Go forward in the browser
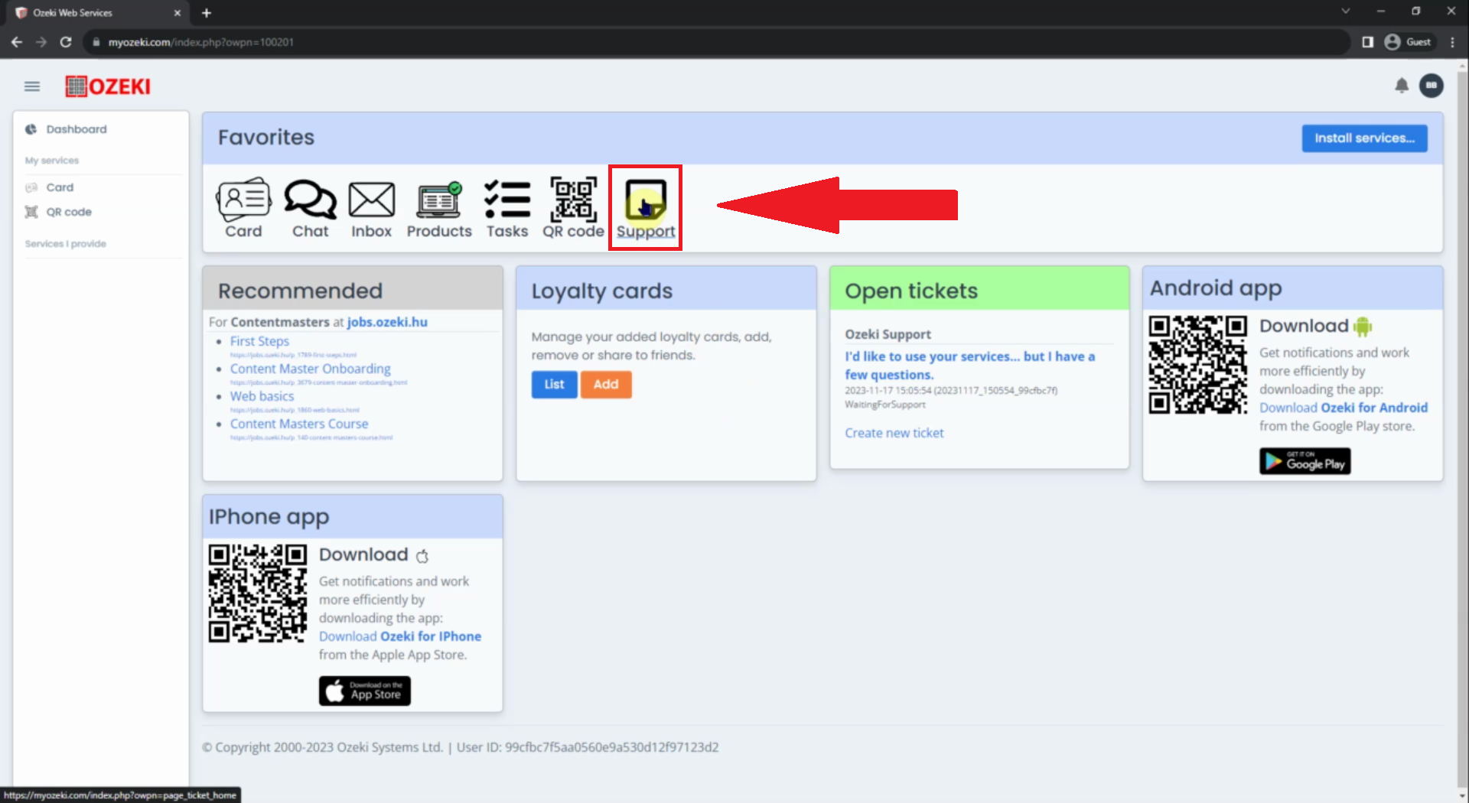The width and height of the screenshot is (1469, 803). (41, 42)
